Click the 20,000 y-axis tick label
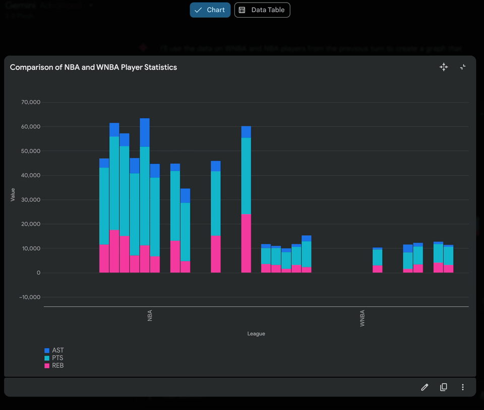Viewport: 484px width, 410px height. [31, 224]
